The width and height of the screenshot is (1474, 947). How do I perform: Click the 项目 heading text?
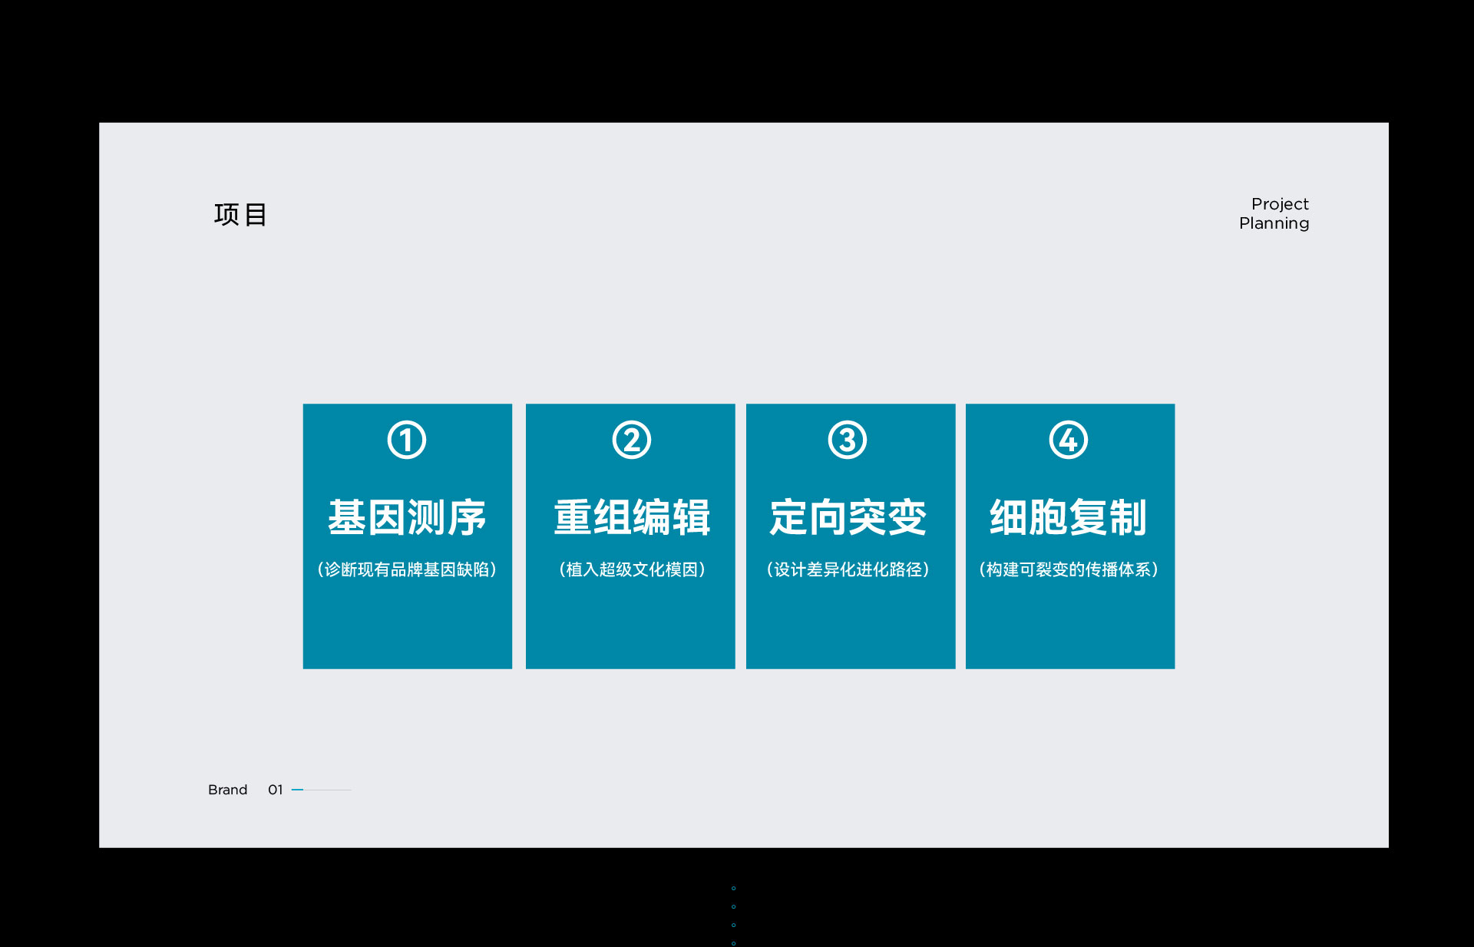tap(240, 215)
